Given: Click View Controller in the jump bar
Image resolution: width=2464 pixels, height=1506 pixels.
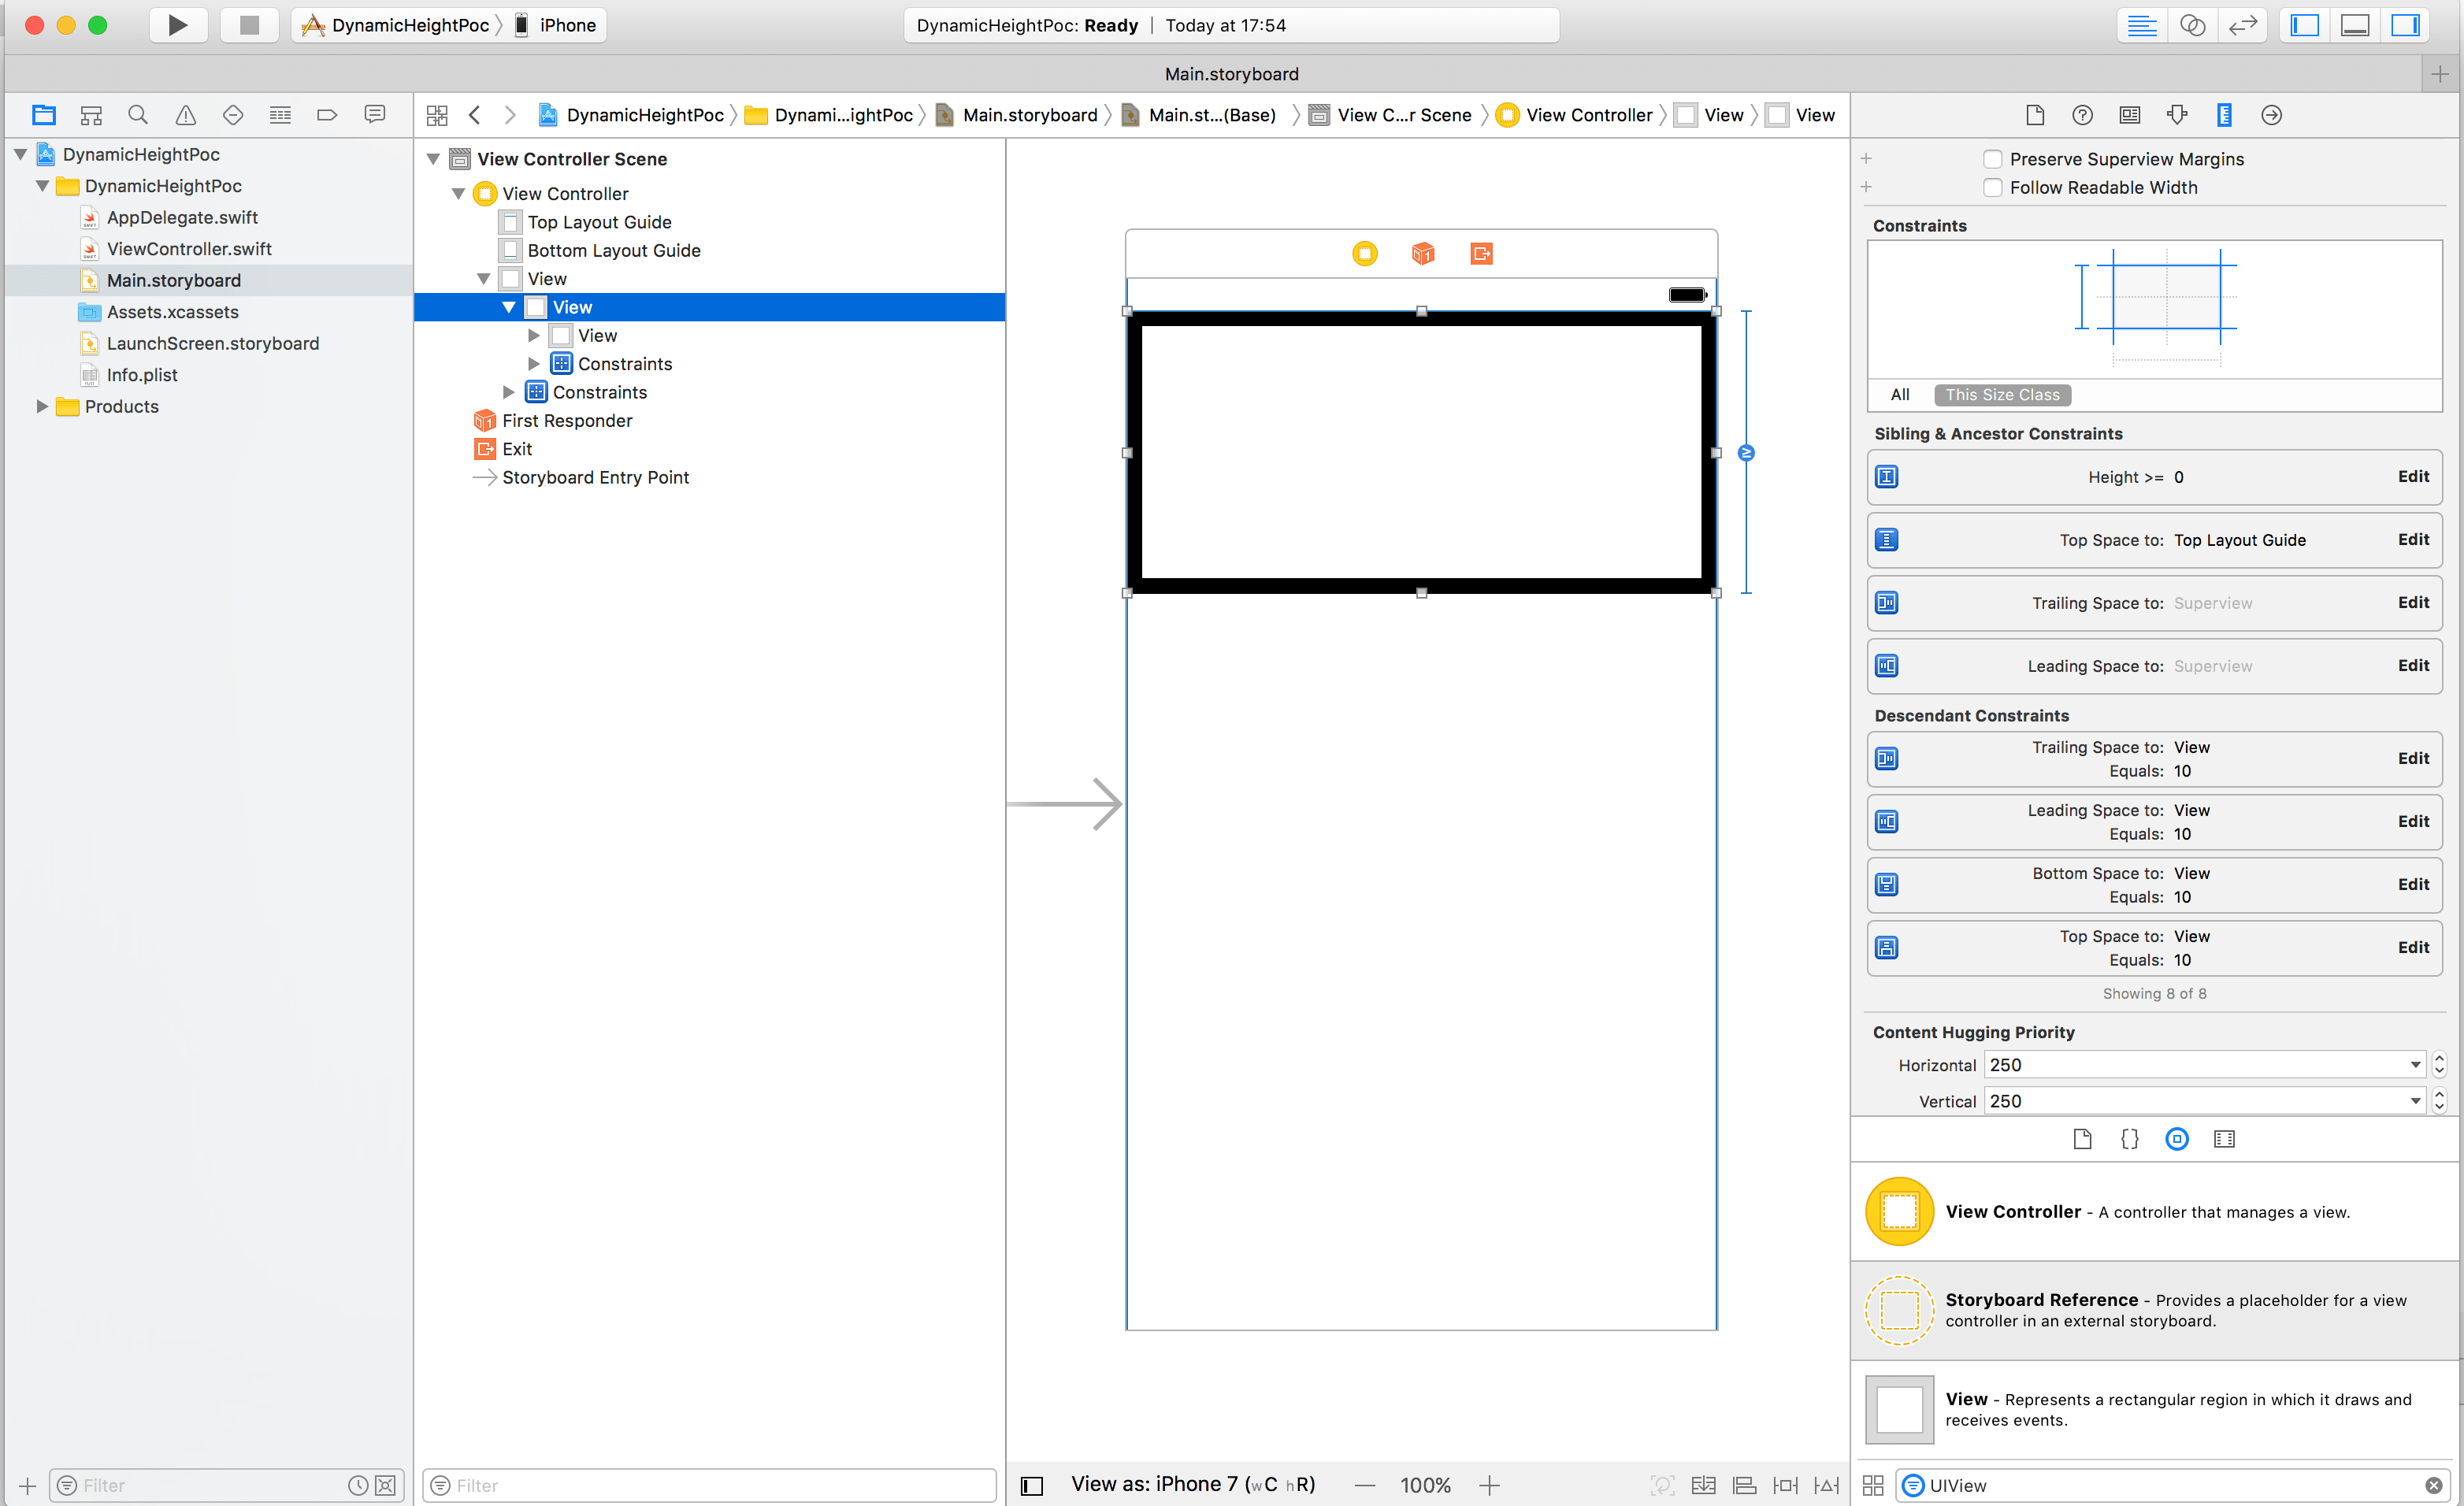Looking at the screenshot, I should (1588, 114).
